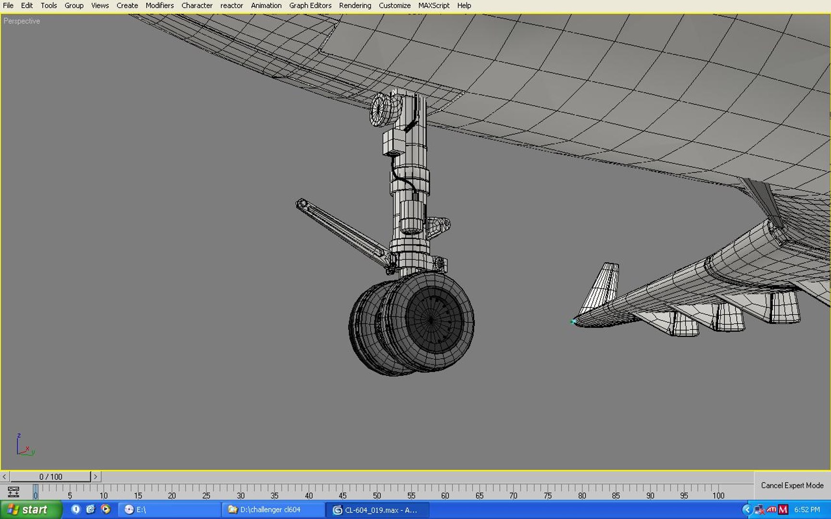Click the 0 / 100 time slider handle
The height and width of the screenshot is (519, 831).
[50, 477]
